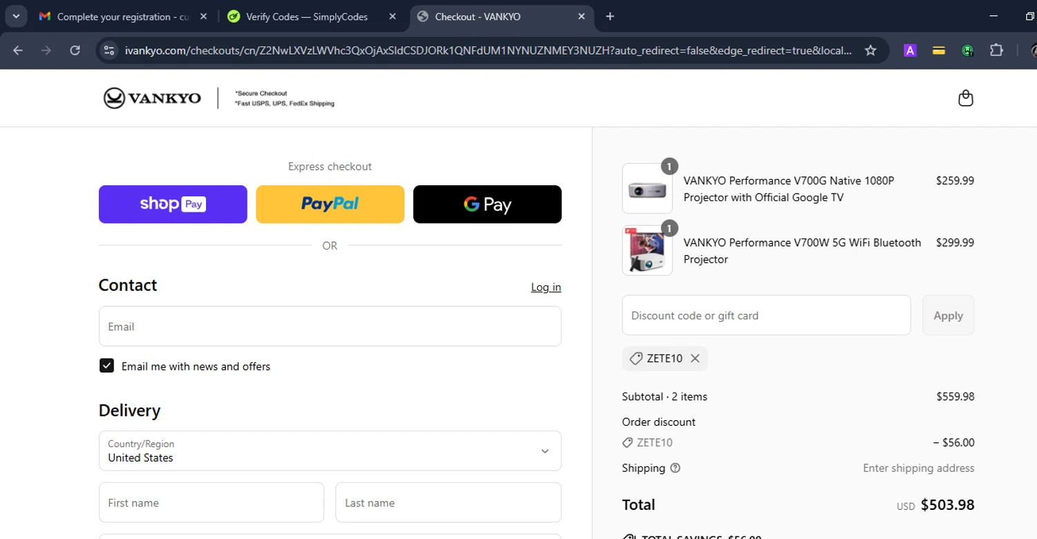1037x539 pixels.
Task: Open a new browser tab
Action: (610, 17)
